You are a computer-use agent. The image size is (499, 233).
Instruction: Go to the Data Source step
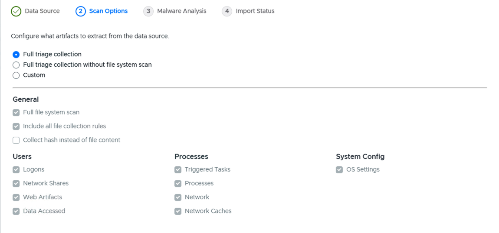(x=42, y=11)
